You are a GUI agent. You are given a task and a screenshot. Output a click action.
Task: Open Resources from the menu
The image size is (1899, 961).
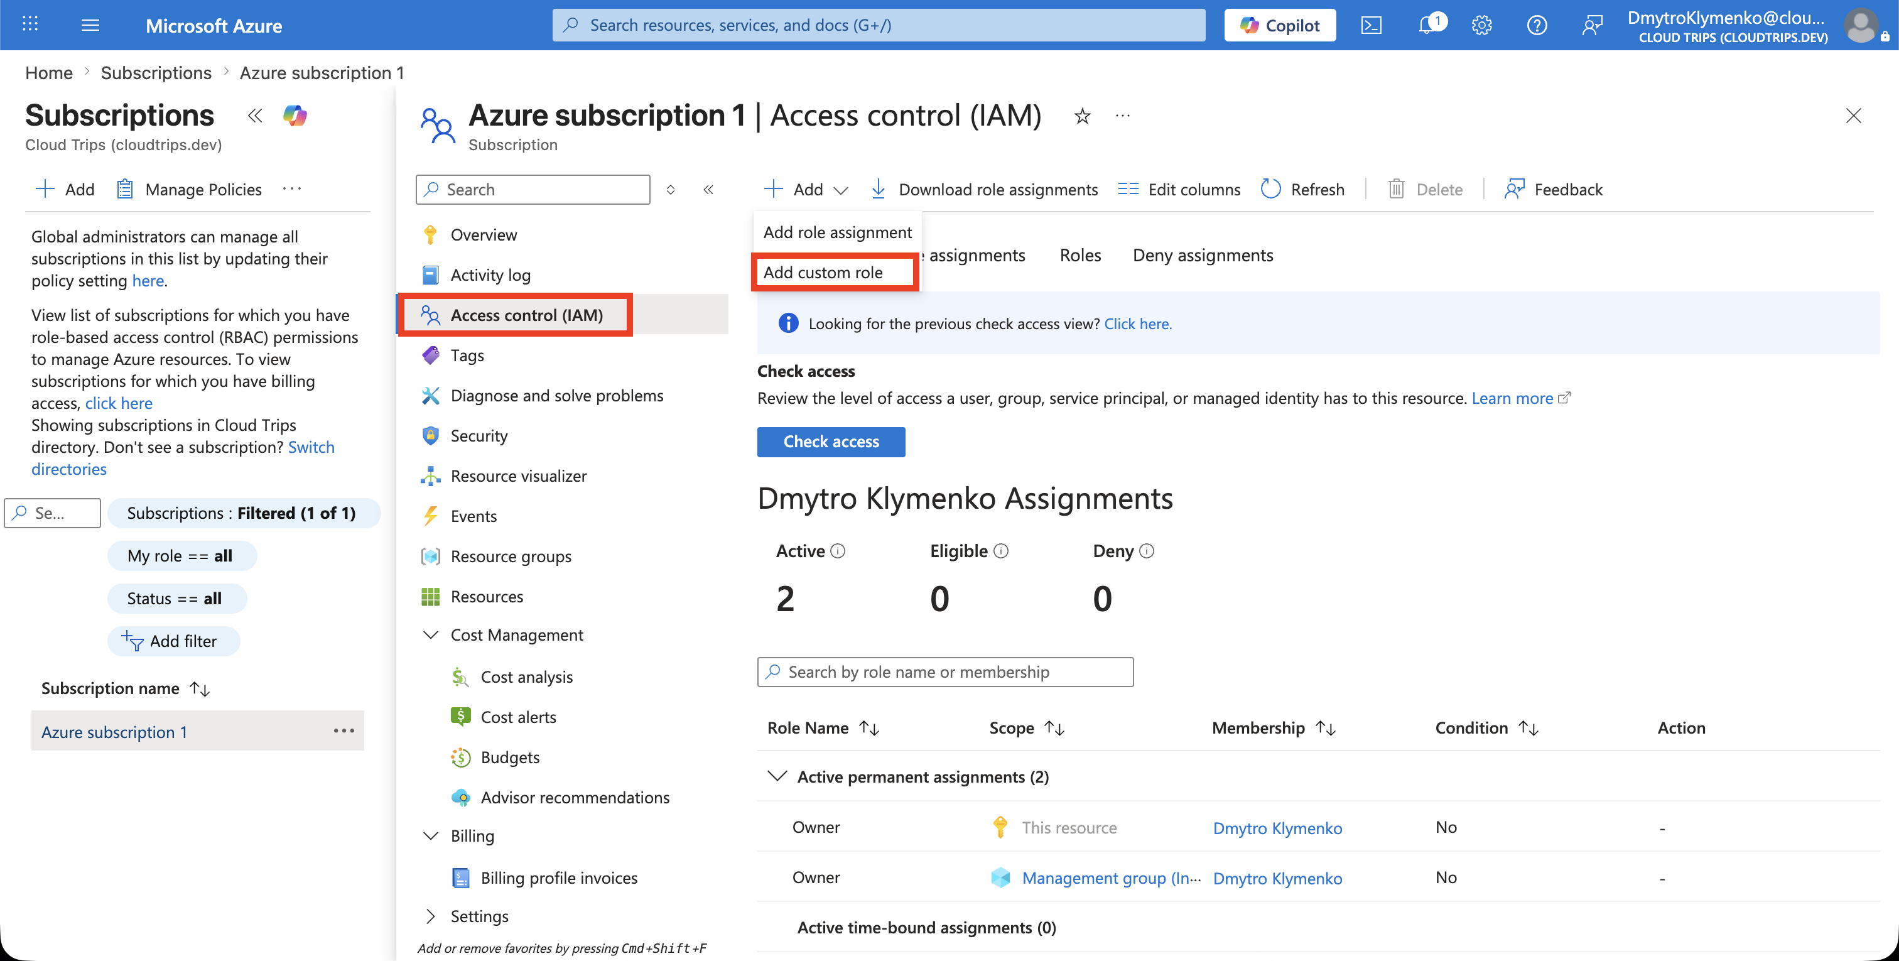point(487,597)
